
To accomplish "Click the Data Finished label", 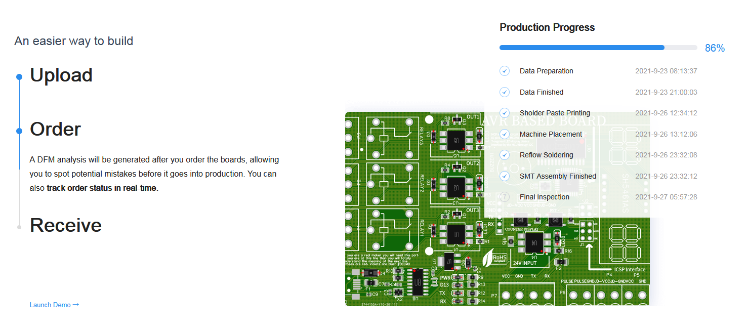I will (x=542, y=92).
